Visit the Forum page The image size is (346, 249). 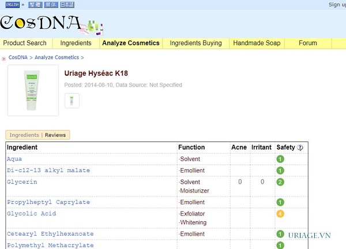[x=307, y=43]
